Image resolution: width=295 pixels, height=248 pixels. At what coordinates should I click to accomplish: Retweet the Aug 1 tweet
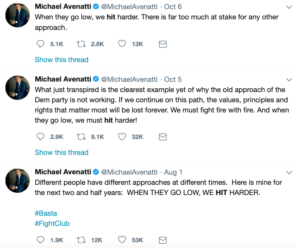81,240
